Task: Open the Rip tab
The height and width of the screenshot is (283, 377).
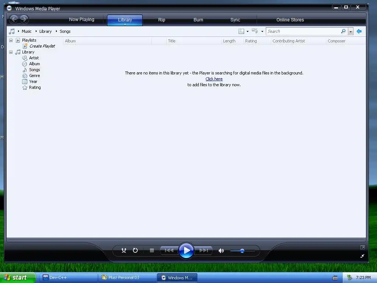Action: coord(162,20)
